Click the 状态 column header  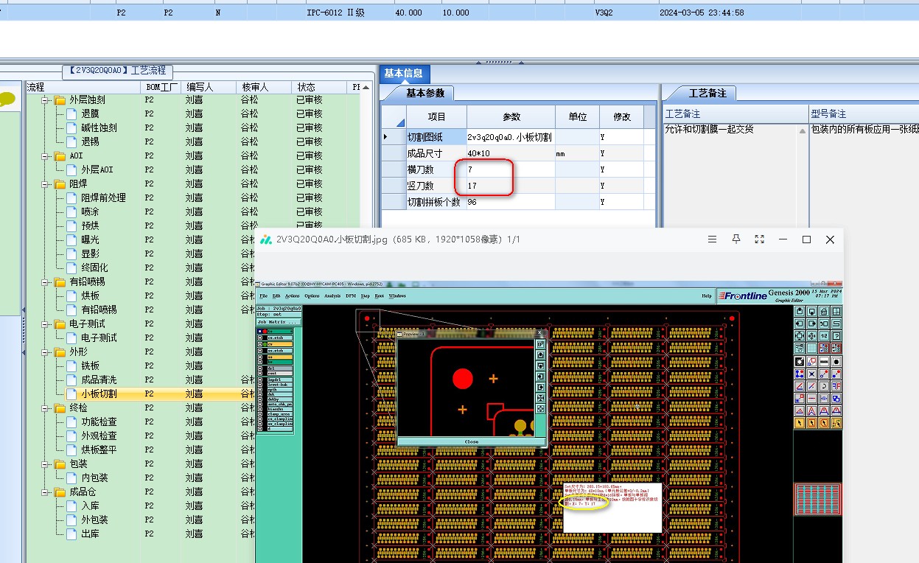[318, 87]
